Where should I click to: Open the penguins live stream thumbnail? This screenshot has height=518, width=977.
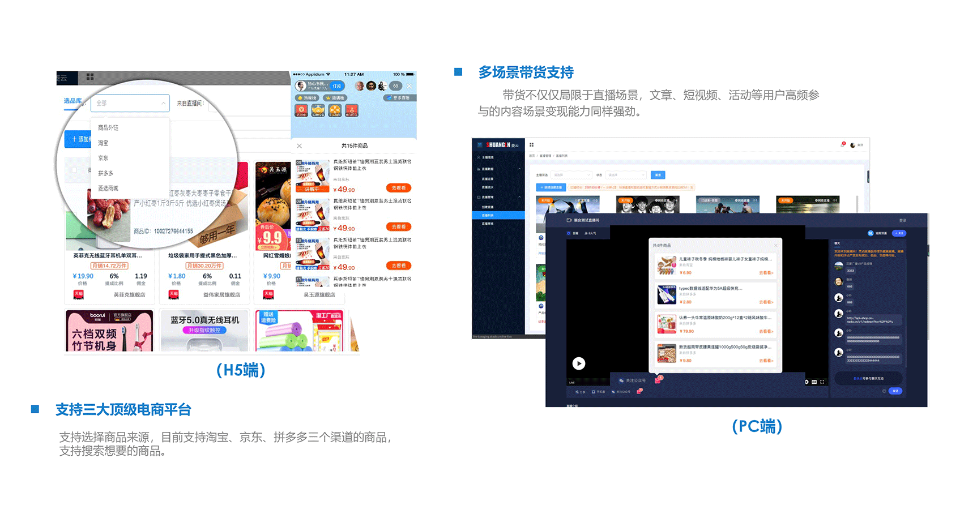point(568,204)
